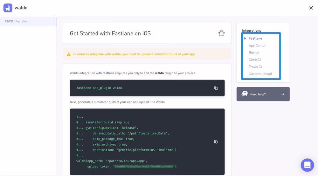318x176 pixels.
Task: Select Custom upload integration
Action: click(x=260, y=74)
